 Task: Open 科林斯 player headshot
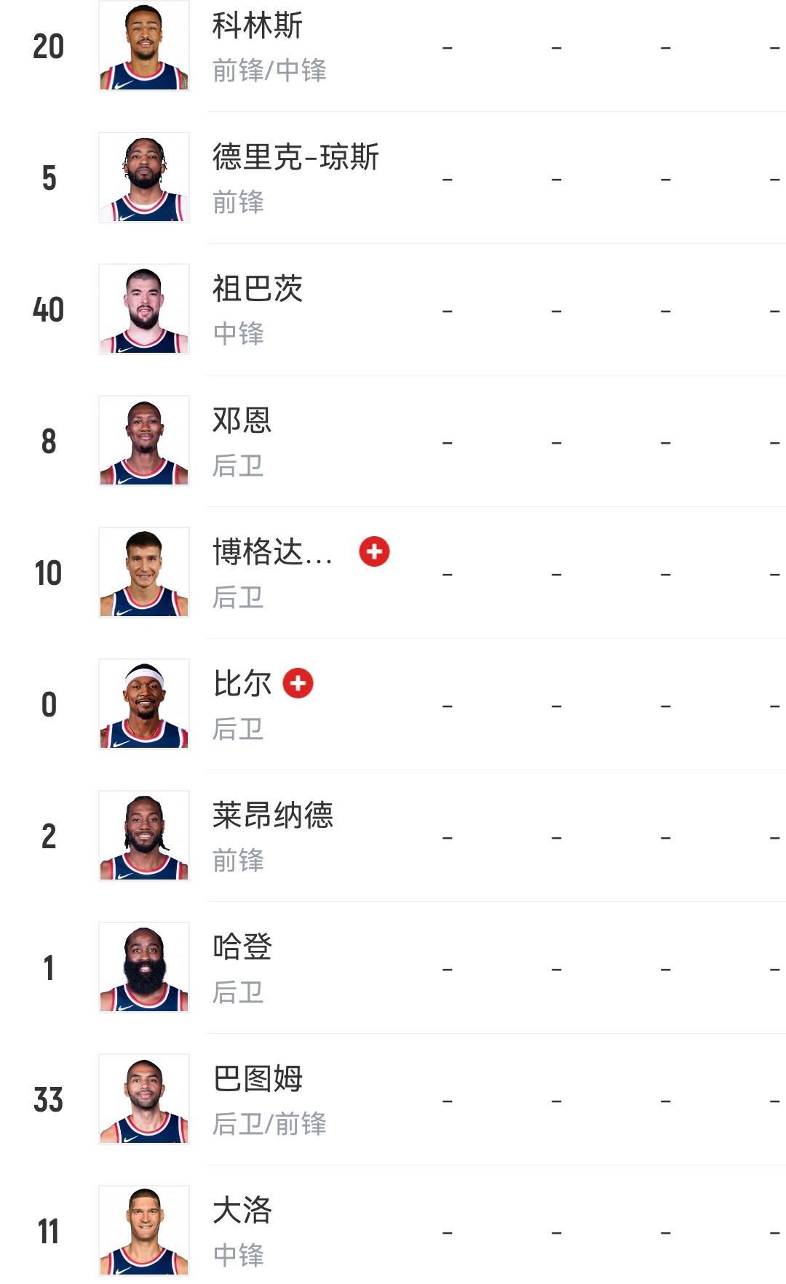click(x=144, y=46)
